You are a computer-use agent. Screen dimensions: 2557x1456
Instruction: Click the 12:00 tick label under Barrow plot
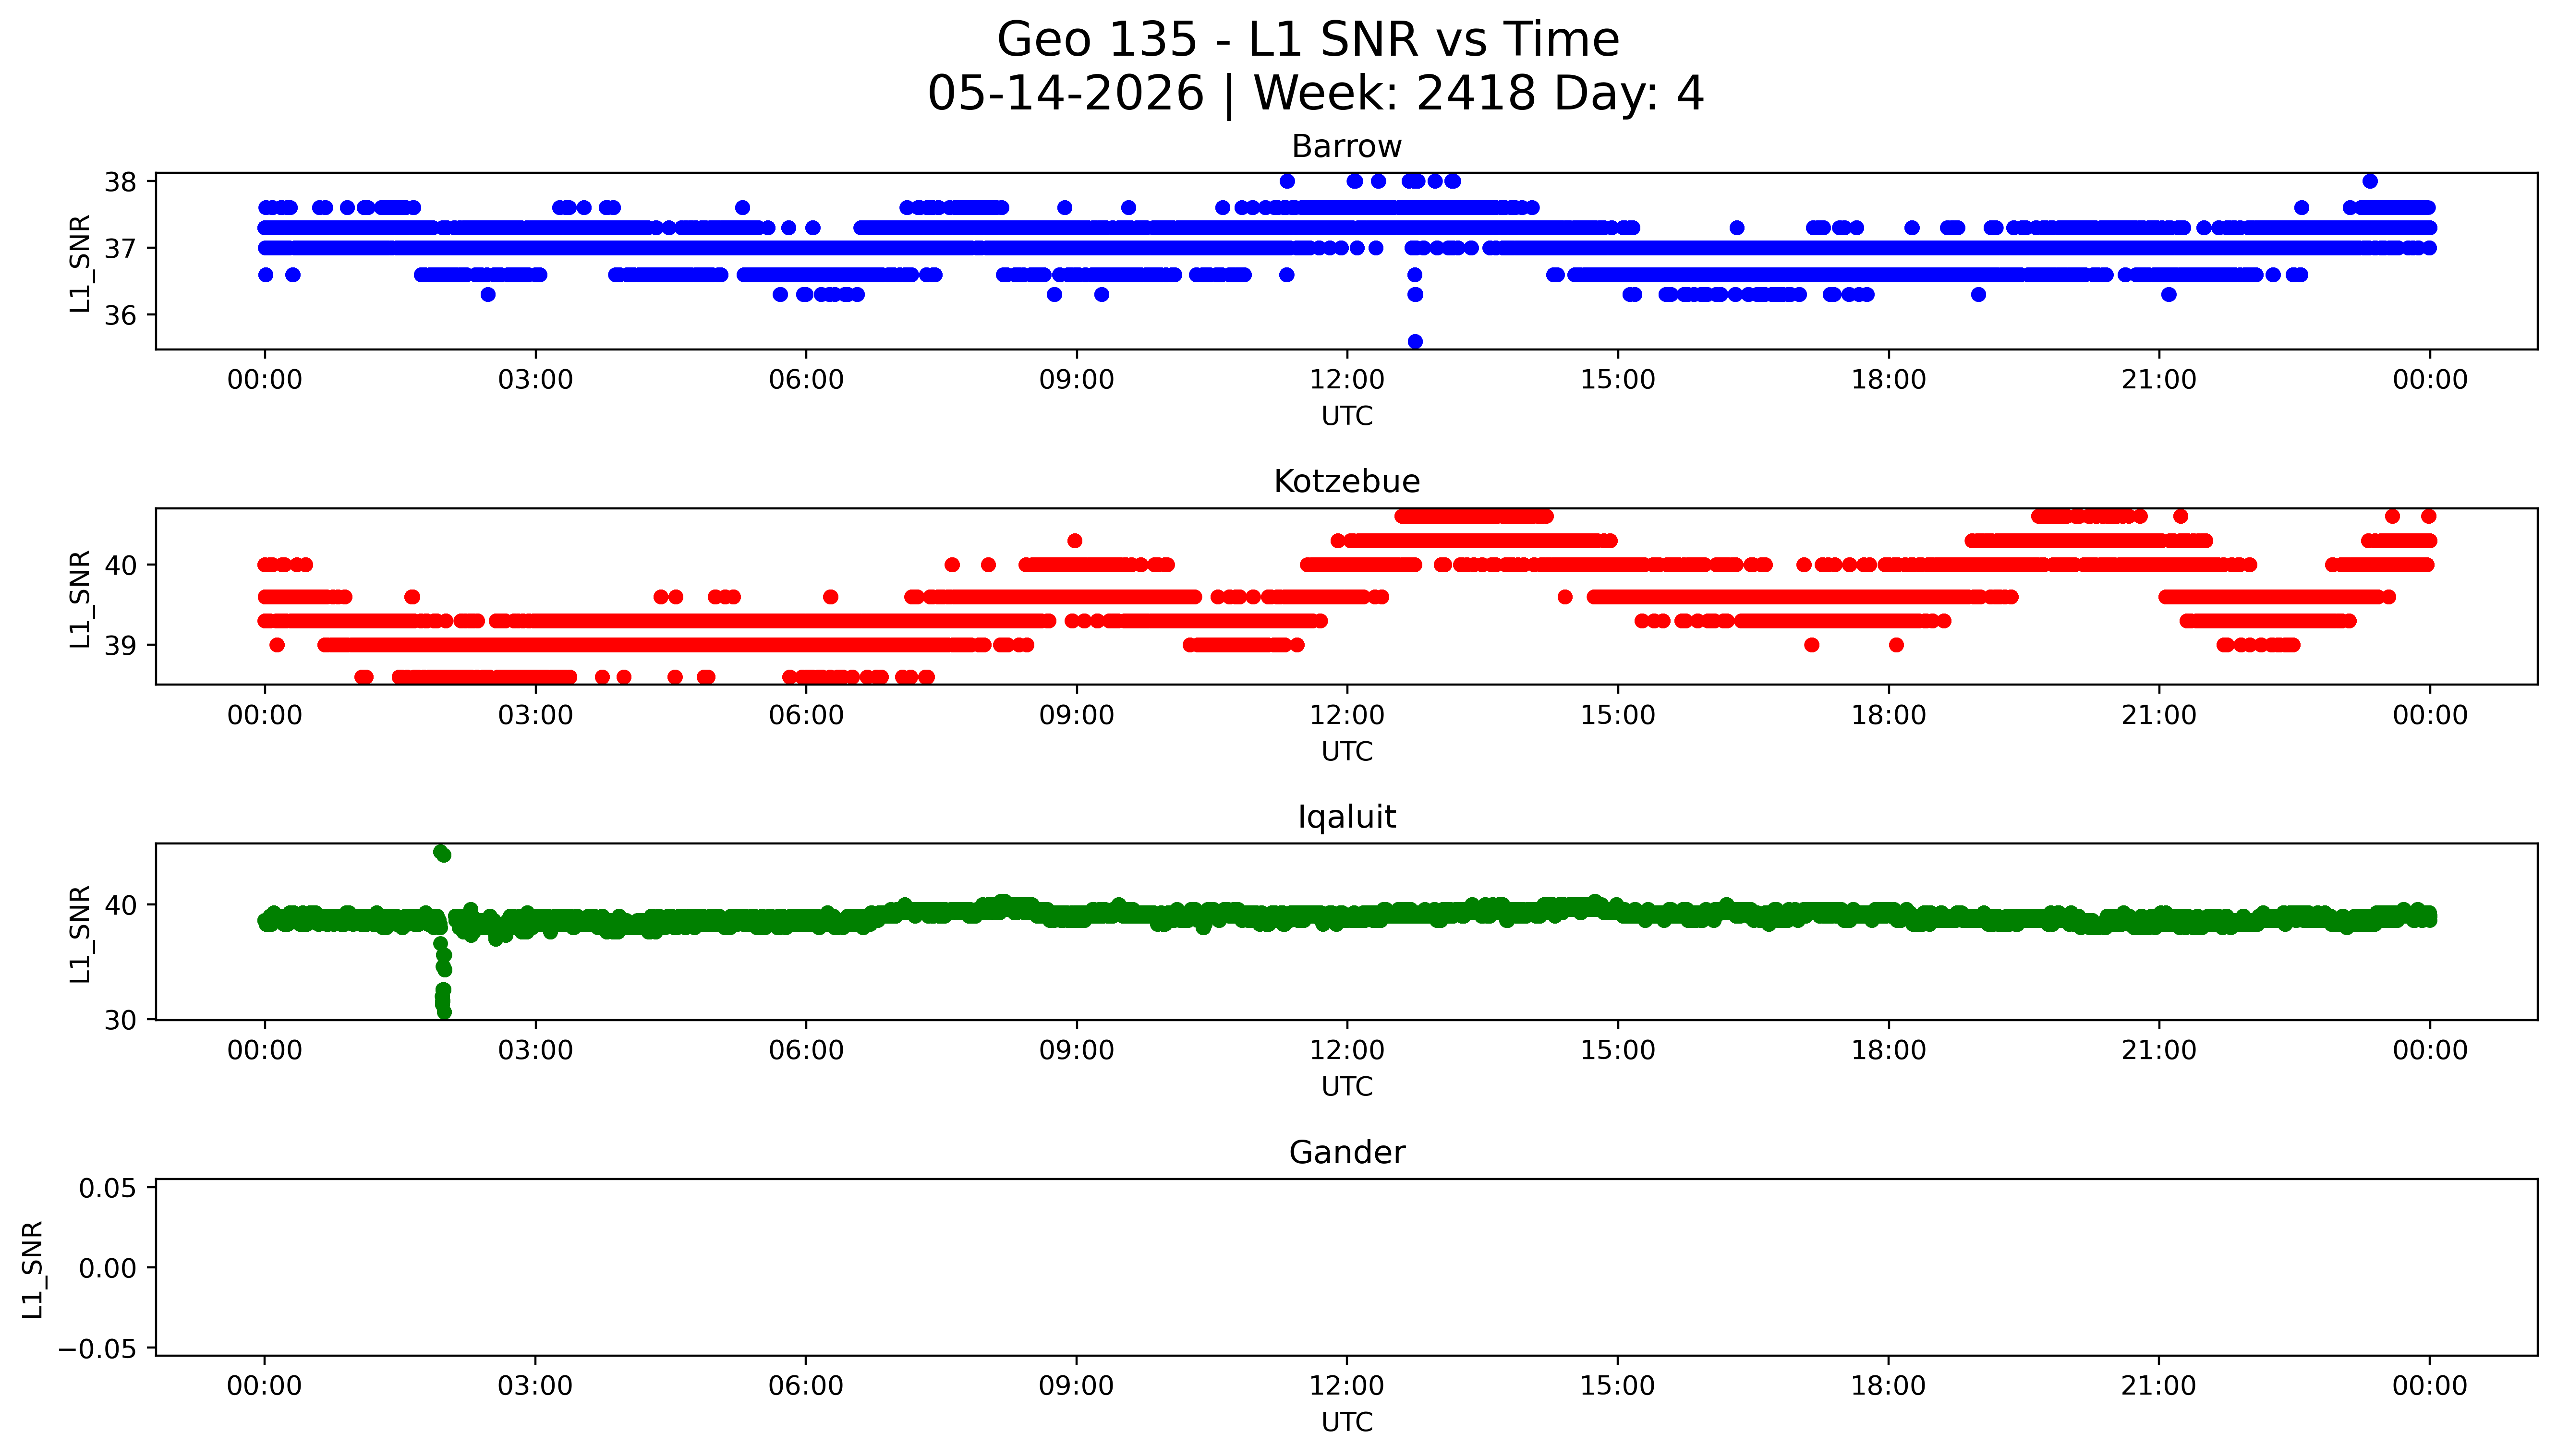[1346, 380]
